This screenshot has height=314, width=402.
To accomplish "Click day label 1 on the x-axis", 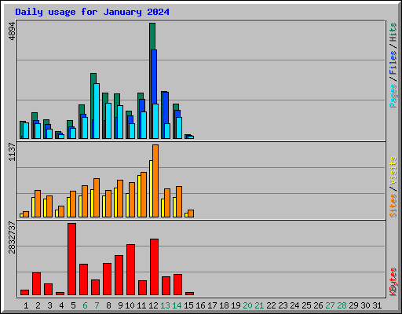I will (26, 305).
